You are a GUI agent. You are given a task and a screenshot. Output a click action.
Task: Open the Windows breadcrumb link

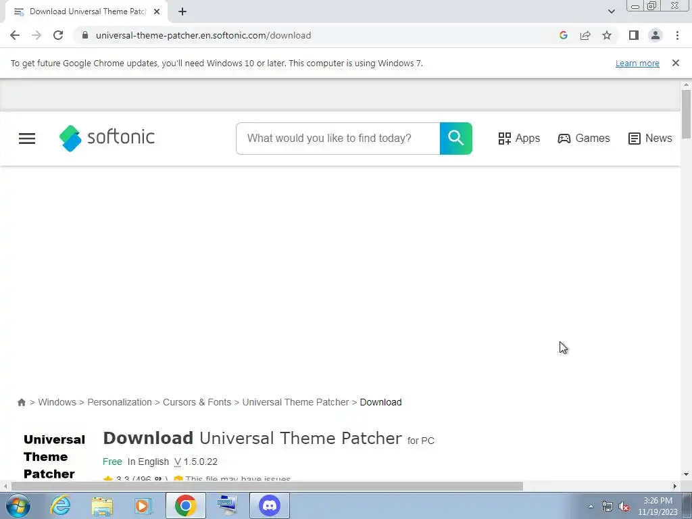pyautogui.click(x=57, y=402)
